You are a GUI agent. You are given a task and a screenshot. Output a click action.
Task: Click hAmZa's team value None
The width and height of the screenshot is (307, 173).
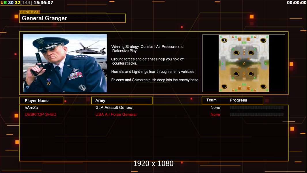[215, 108]
